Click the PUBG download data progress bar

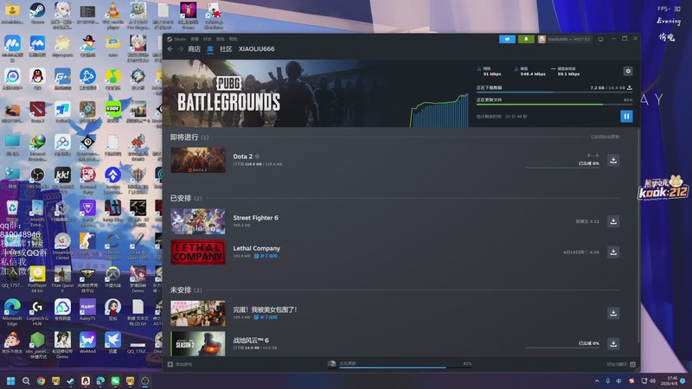pyautogui.click(x=554, y=92)
